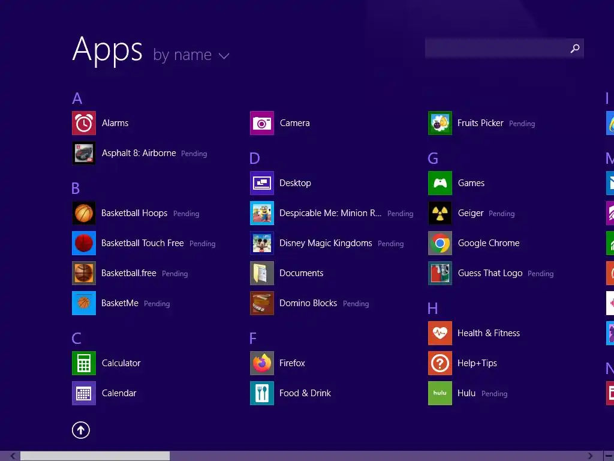614x461 pixels.
Task: Click 'Disney Magic Kingdoms' label
Action: click(326, 243)
